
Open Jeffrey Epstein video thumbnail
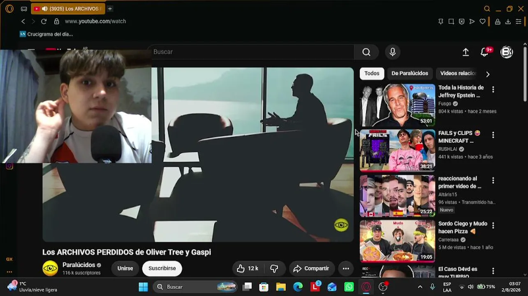397,105
